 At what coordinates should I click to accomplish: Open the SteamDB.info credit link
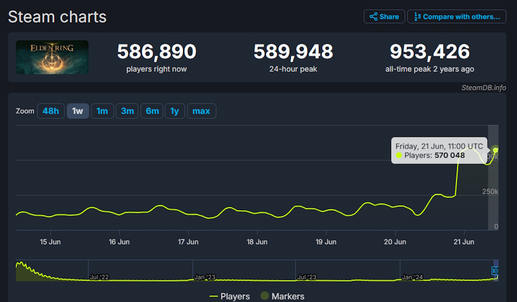click(484, 88)
